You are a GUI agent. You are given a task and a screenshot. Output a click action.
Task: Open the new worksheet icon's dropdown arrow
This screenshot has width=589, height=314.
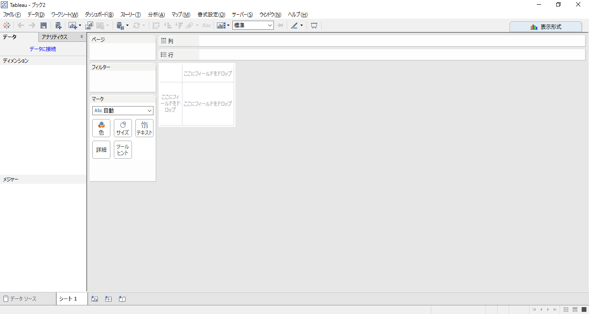tap(80, 25)
